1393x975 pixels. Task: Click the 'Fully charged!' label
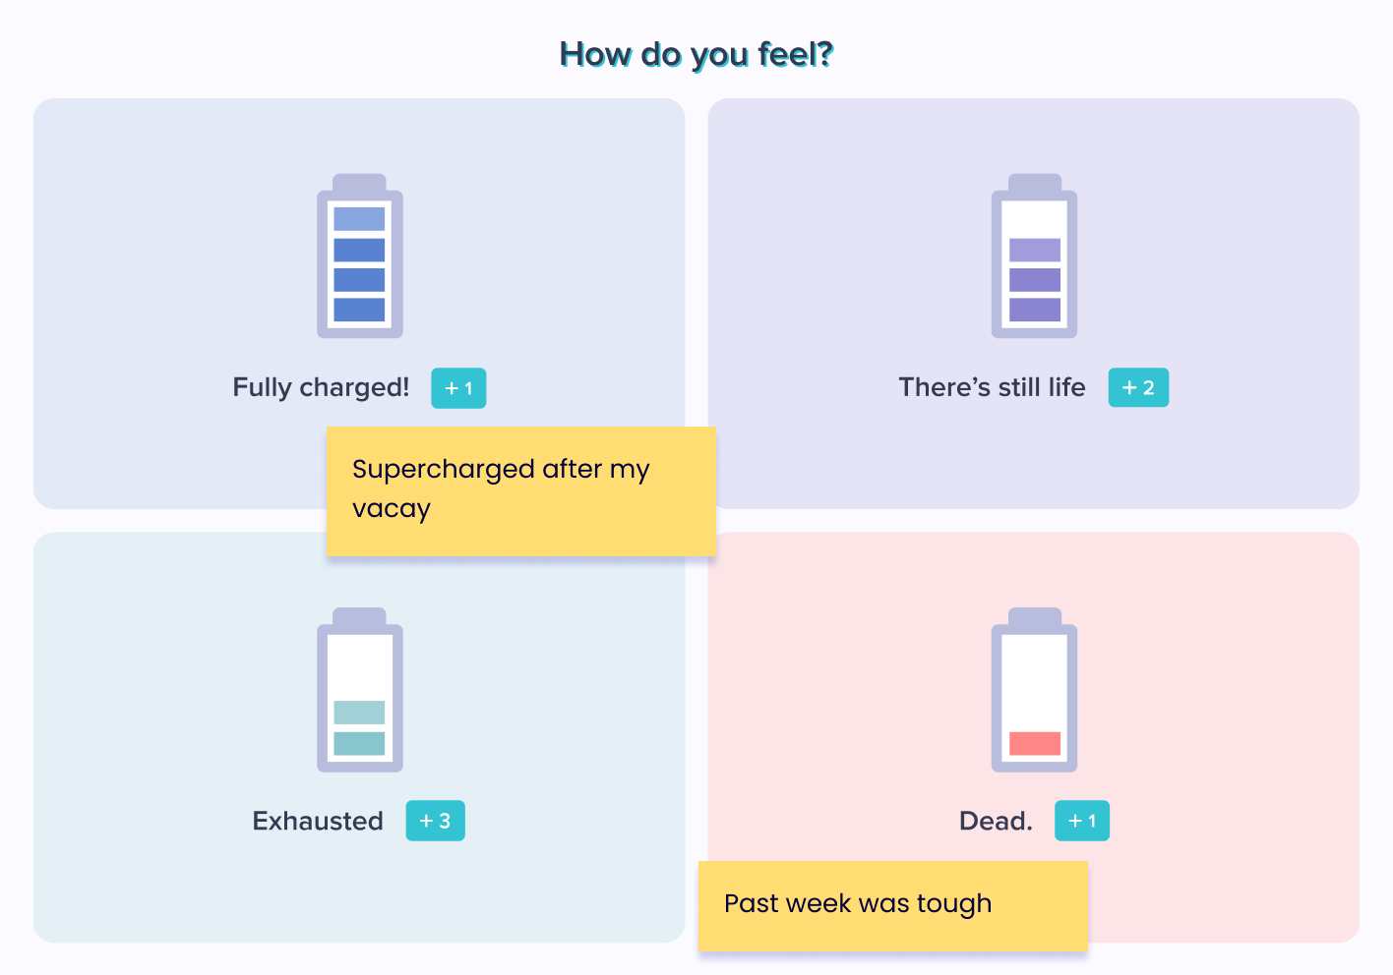(321, 387)
